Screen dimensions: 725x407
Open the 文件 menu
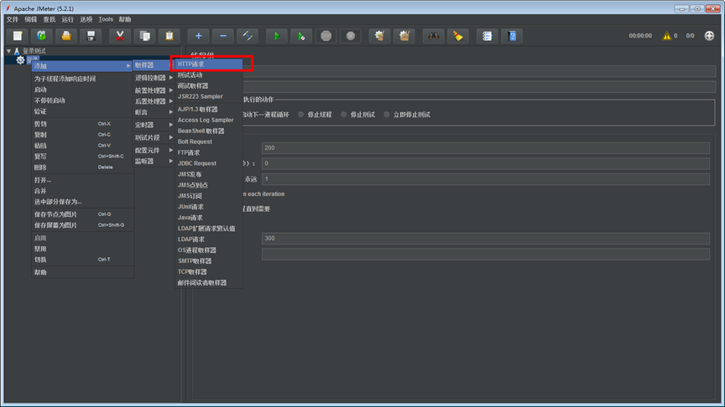coord(13,19)
